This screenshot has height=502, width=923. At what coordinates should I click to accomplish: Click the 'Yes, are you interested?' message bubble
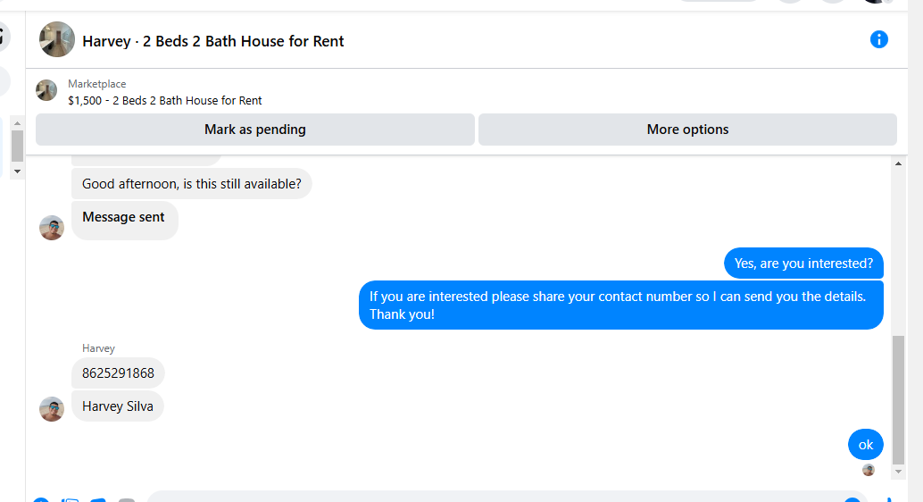(x=803, y=264)
